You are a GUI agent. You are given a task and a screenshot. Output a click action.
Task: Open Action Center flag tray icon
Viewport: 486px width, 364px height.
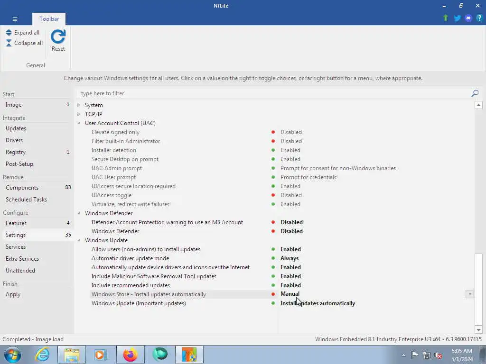(415, 355)
